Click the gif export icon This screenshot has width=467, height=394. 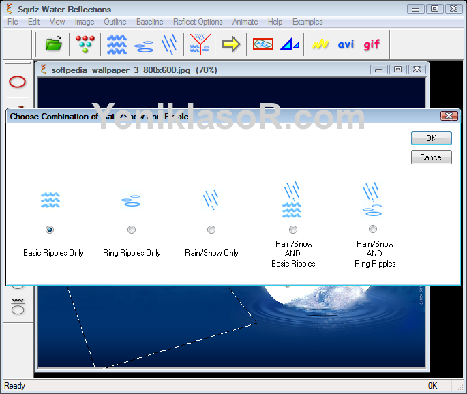coord(372,44)
